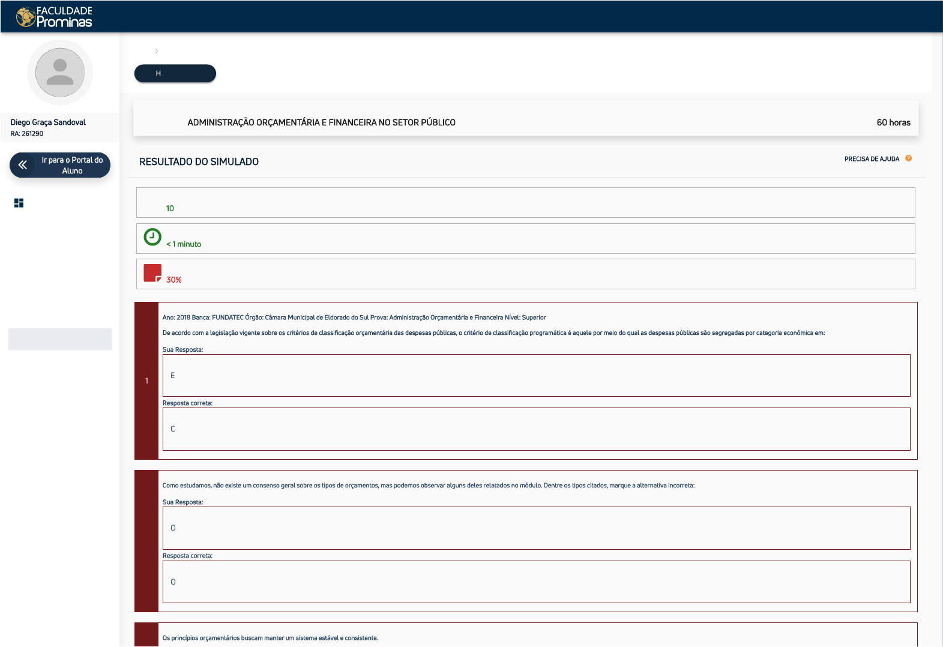The width and height of the screenshot is (943, 647).
Task: Open the user profile avatar
Action: tap(60, 73)
